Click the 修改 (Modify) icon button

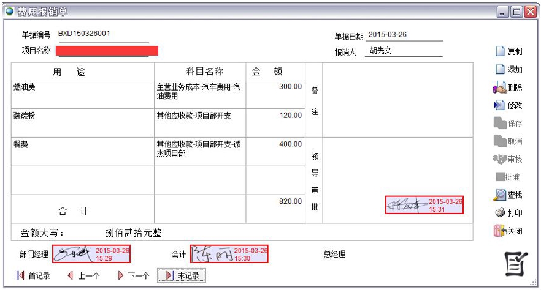[508, 105]
